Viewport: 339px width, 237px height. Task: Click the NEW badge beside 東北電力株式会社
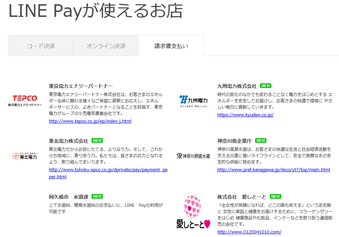[x=97, y=140]
